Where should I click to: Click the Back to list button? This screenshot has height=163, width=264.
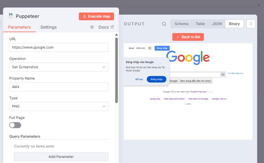coord(188,37)
